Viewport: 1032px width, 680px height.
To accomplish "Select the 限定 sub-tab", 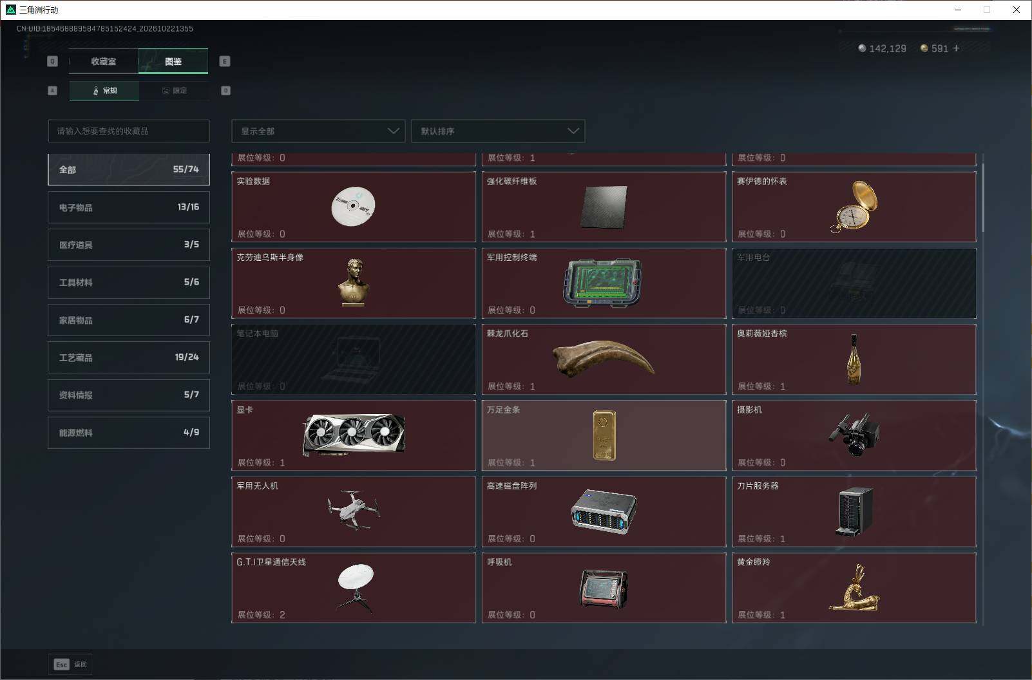I will [x=174, y=91].
